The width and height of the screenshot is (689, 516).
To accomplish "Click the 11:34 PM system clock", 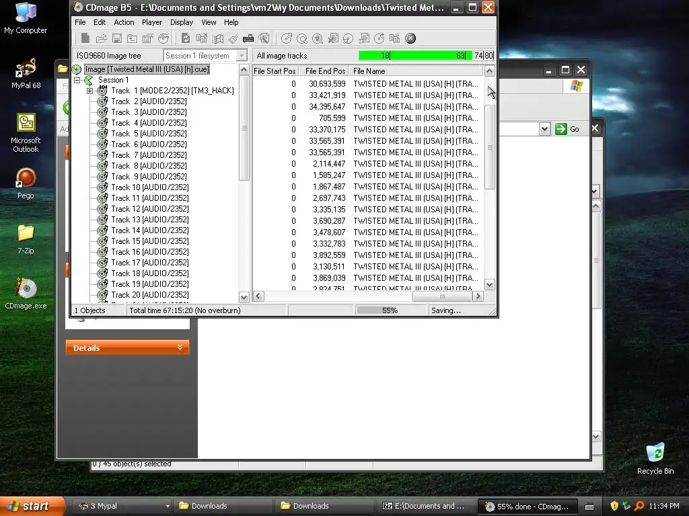I will [664, 506].
